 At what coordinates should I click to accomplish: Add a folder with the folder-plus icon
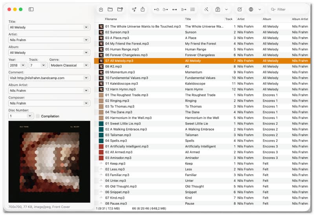point(120,9)
